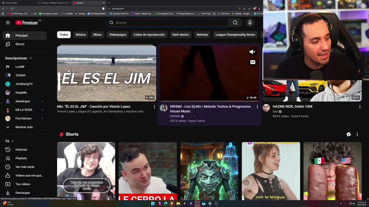Viewport: 369px width, 207px height.
Task: Select the Música filter chip
Action: (81, 34)
